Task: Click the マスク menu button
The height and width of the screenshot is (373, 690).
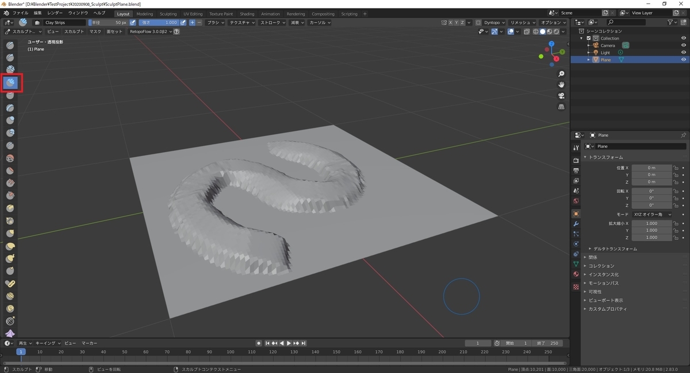Action: click(95, 32)
